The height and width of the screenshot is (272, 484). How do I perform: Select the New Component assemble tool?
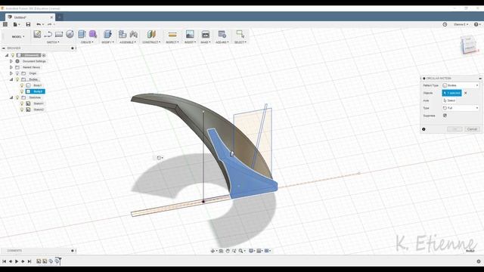123,34
